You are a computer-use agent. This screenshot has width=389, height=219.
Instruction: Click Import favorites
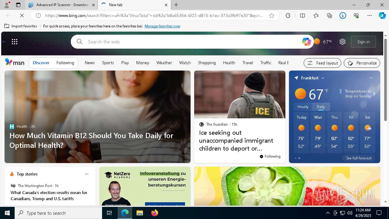tap(21, 26)
